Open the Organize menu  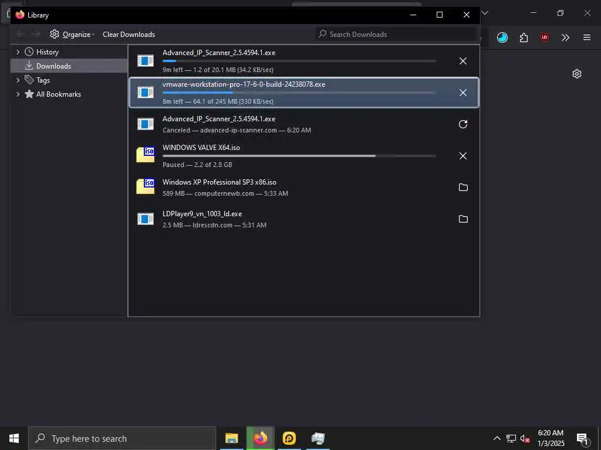click(x=72, y=35)
